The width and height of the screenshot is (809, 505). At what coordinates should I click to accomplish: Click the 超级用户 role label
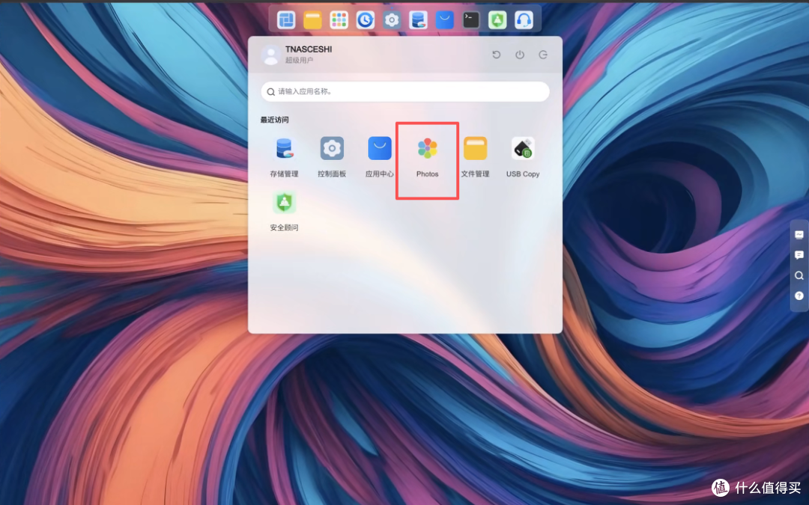point(299,61)
